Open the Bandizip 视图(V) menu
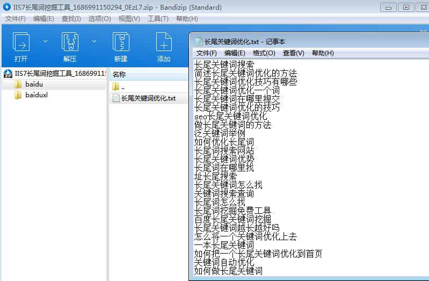 [129, 19]
